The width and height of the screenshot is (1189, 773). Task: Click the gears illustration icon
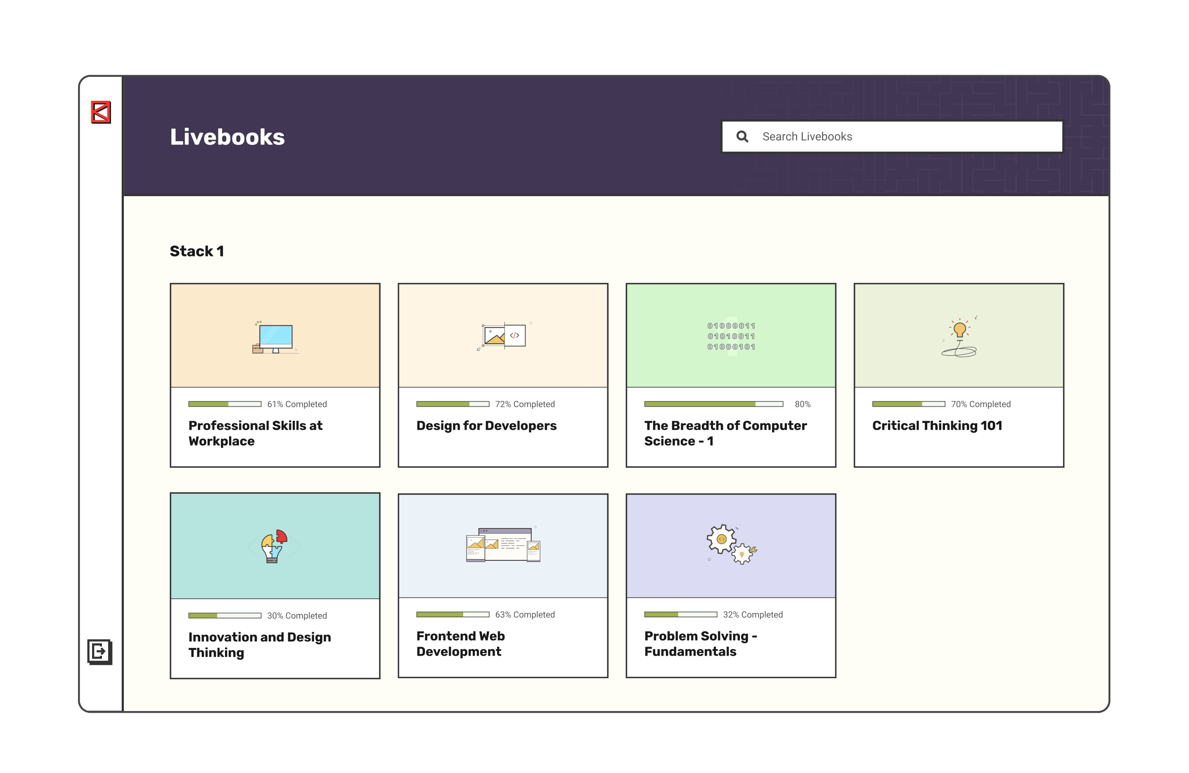pyautogui.click(x=732, y=545)
